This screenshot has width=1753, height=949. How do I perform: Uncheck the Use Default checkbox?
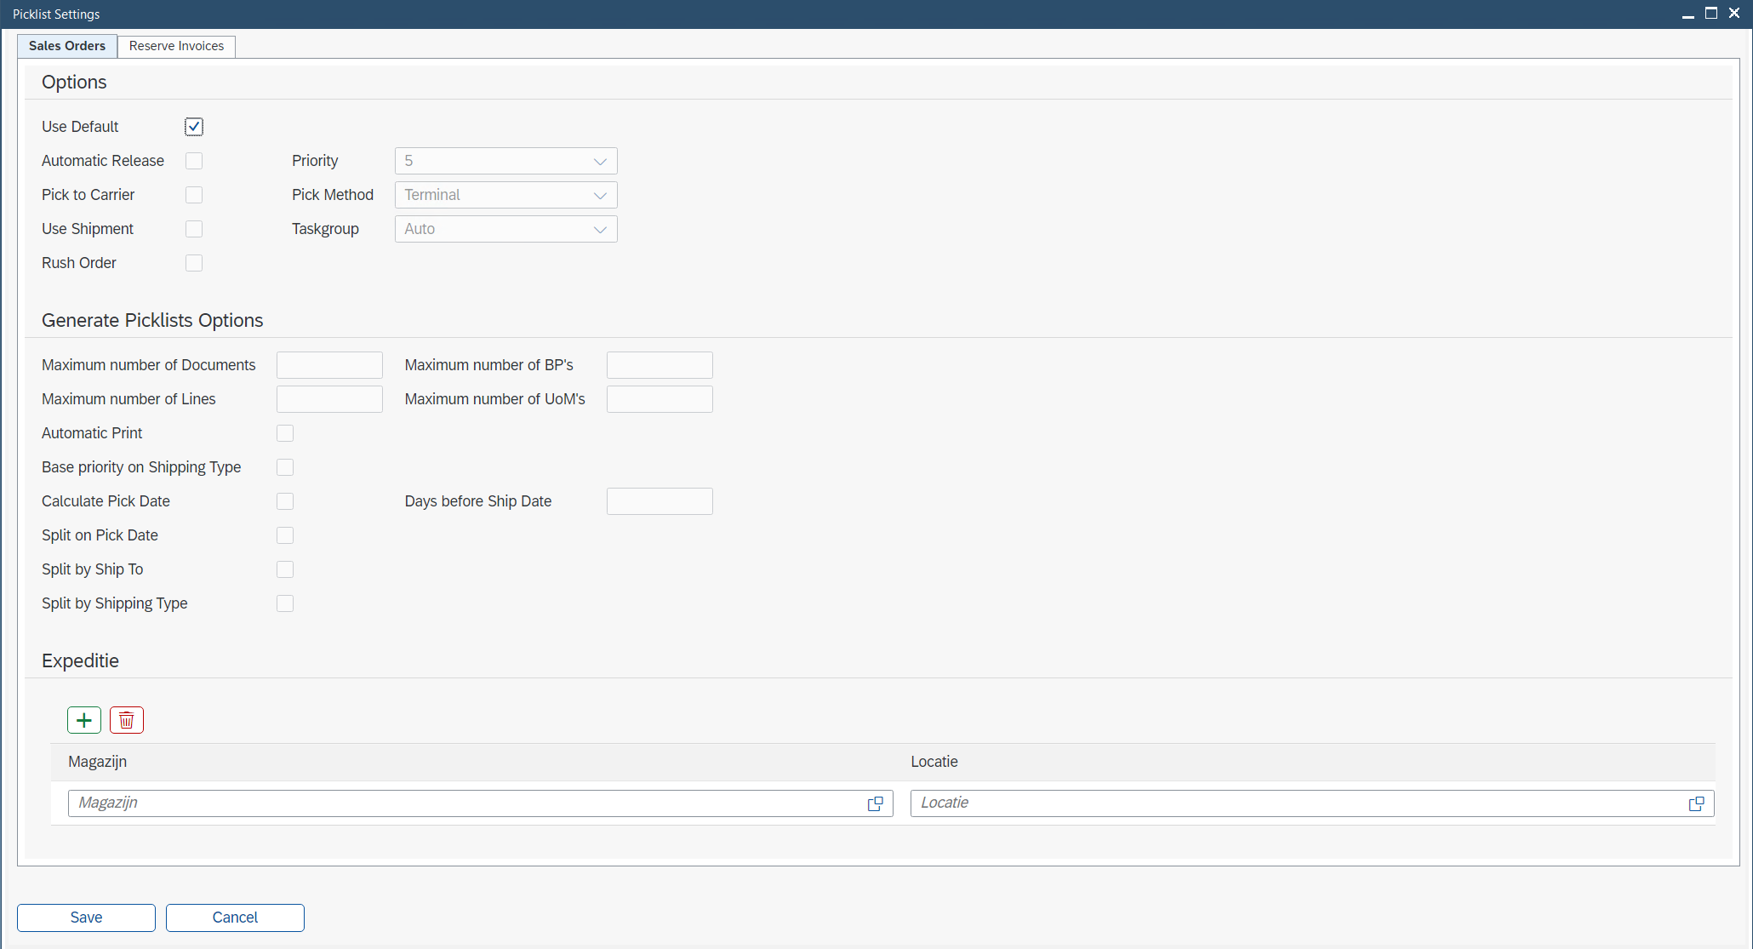click(194, 127)
